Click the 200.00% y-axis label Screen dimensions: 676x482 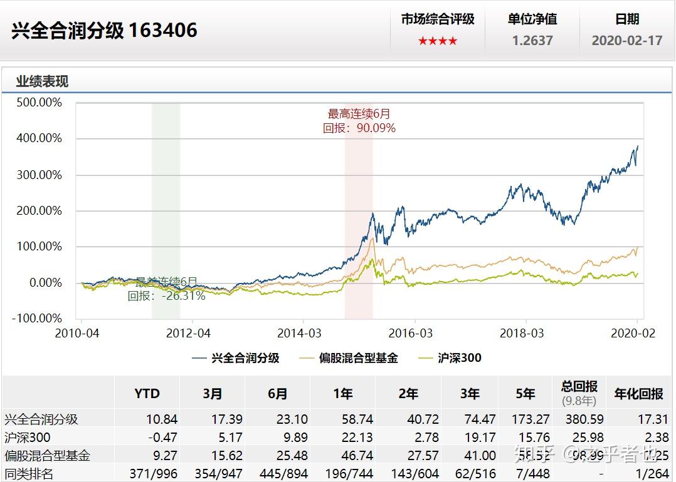[x=40, y=211]
